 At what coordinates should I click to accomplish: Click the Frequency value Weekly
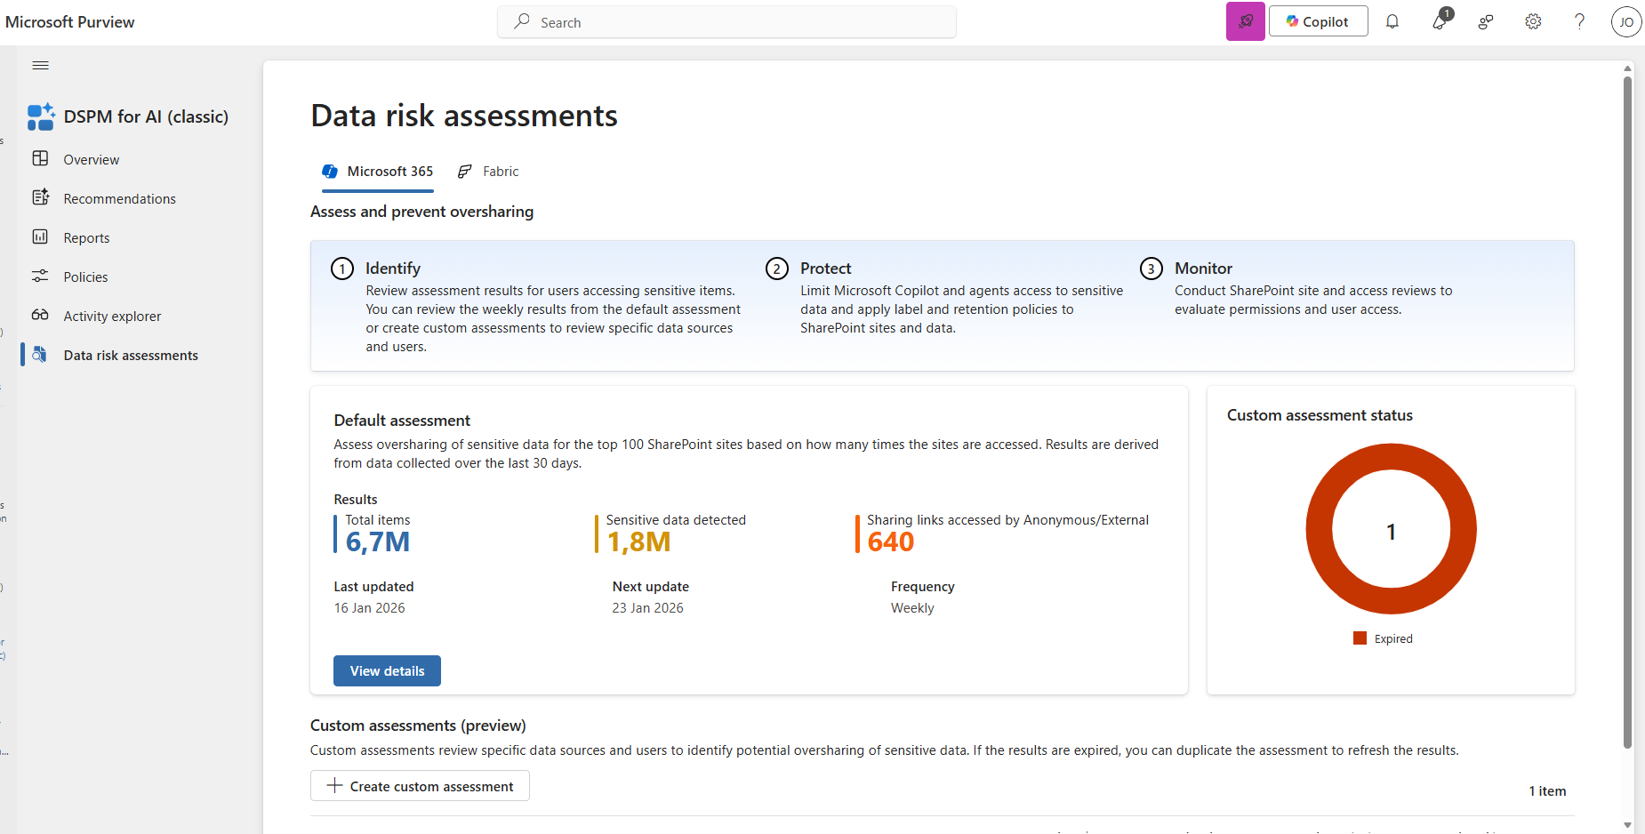tap(913, 608)
